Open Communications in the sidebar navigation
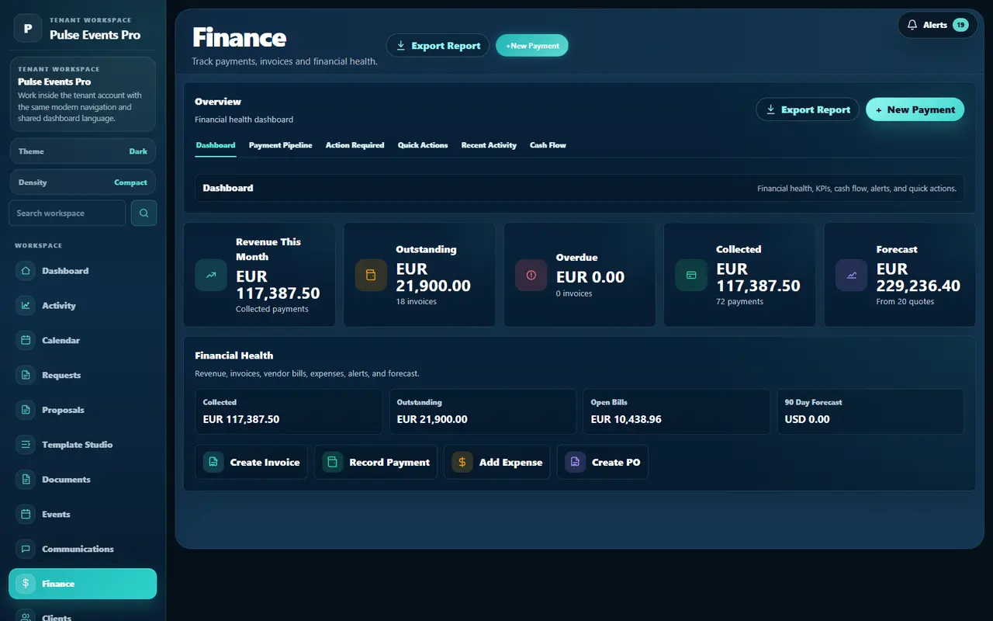This screenshot has width=993, height=621. pyautogui.click(x=83, y=549)
